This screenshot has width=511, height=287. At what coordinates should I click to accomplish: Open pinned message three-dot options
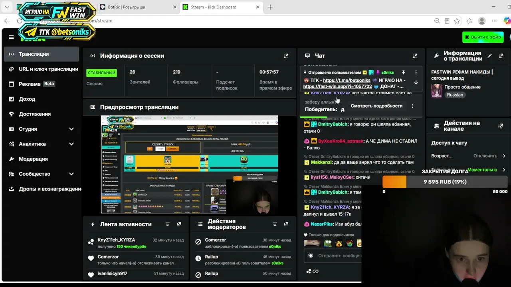click(x=416, y=73)
